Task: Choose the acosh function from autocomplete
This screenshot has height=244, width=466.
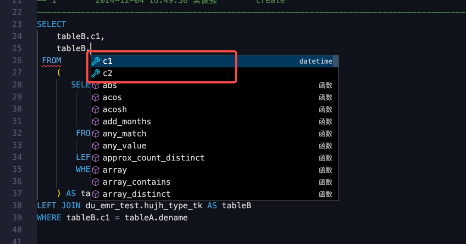Action: point(114,110)
